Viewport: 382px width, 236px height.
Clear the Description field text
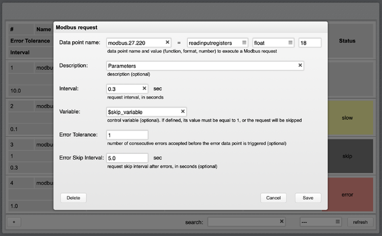click(x=300, y=66)
